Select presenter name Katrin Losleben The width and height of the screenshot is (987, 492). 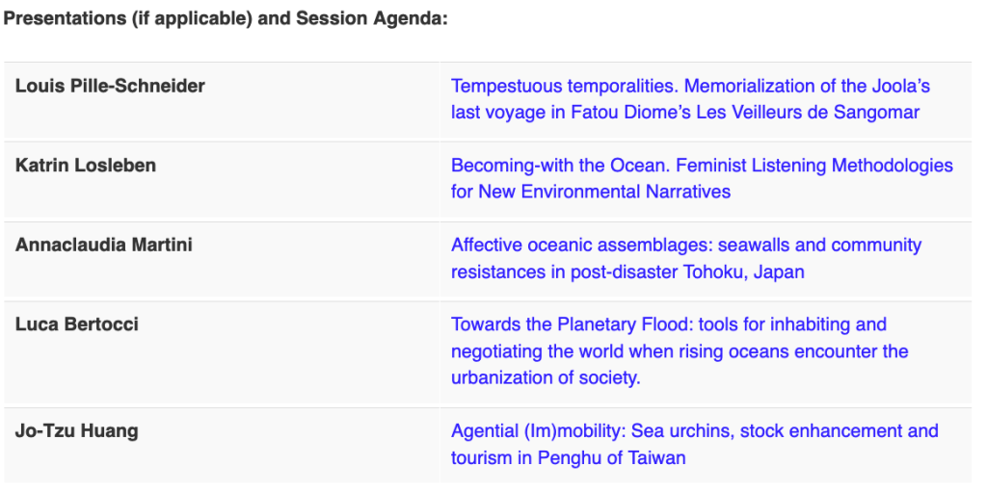coord(86,166)
